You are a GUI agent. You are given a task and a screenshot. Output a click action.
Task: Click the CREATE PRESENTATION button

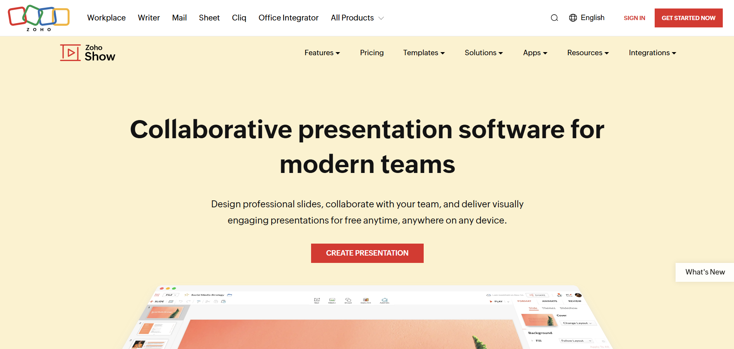click(367, 253)
